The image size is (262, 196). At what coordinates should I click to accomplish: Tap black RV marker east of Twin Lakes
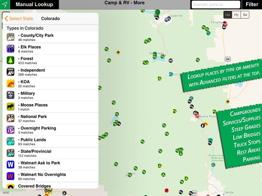coord(170,60)
